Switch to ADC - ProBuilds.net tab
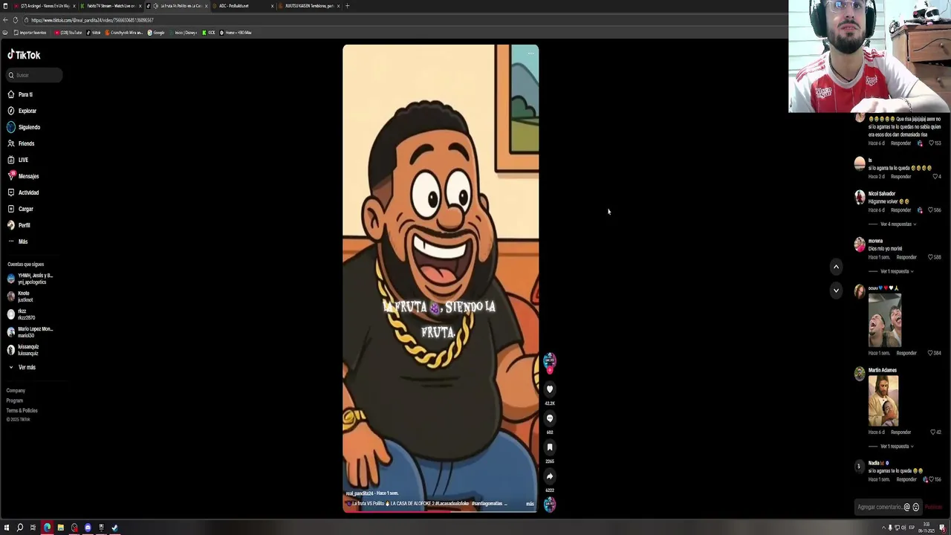 [244, 6]
